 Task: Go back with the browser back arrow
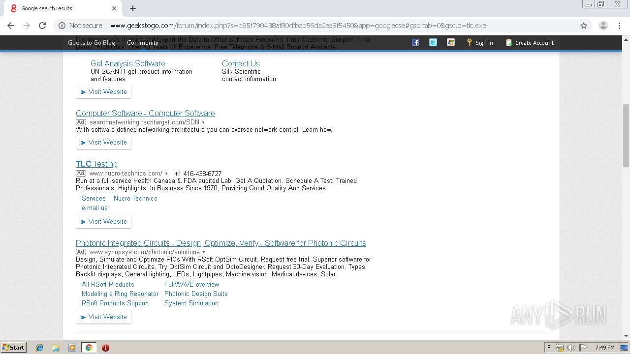(11, 26)
